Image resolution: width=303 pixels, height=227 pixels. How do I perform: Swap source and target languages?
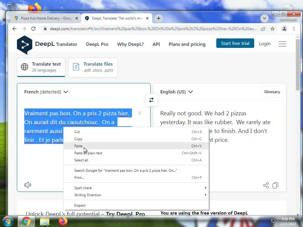pyautogui.click(x=151, y=100)
